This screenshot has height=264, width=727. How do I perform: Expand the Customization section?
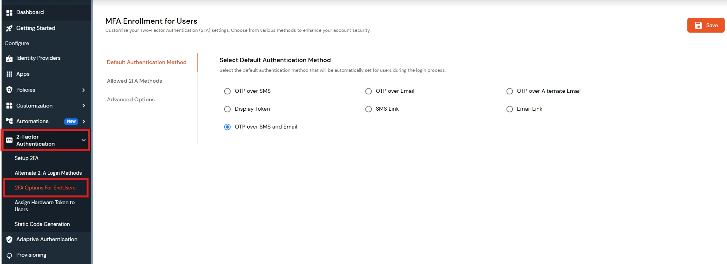(x=83, y=106)
